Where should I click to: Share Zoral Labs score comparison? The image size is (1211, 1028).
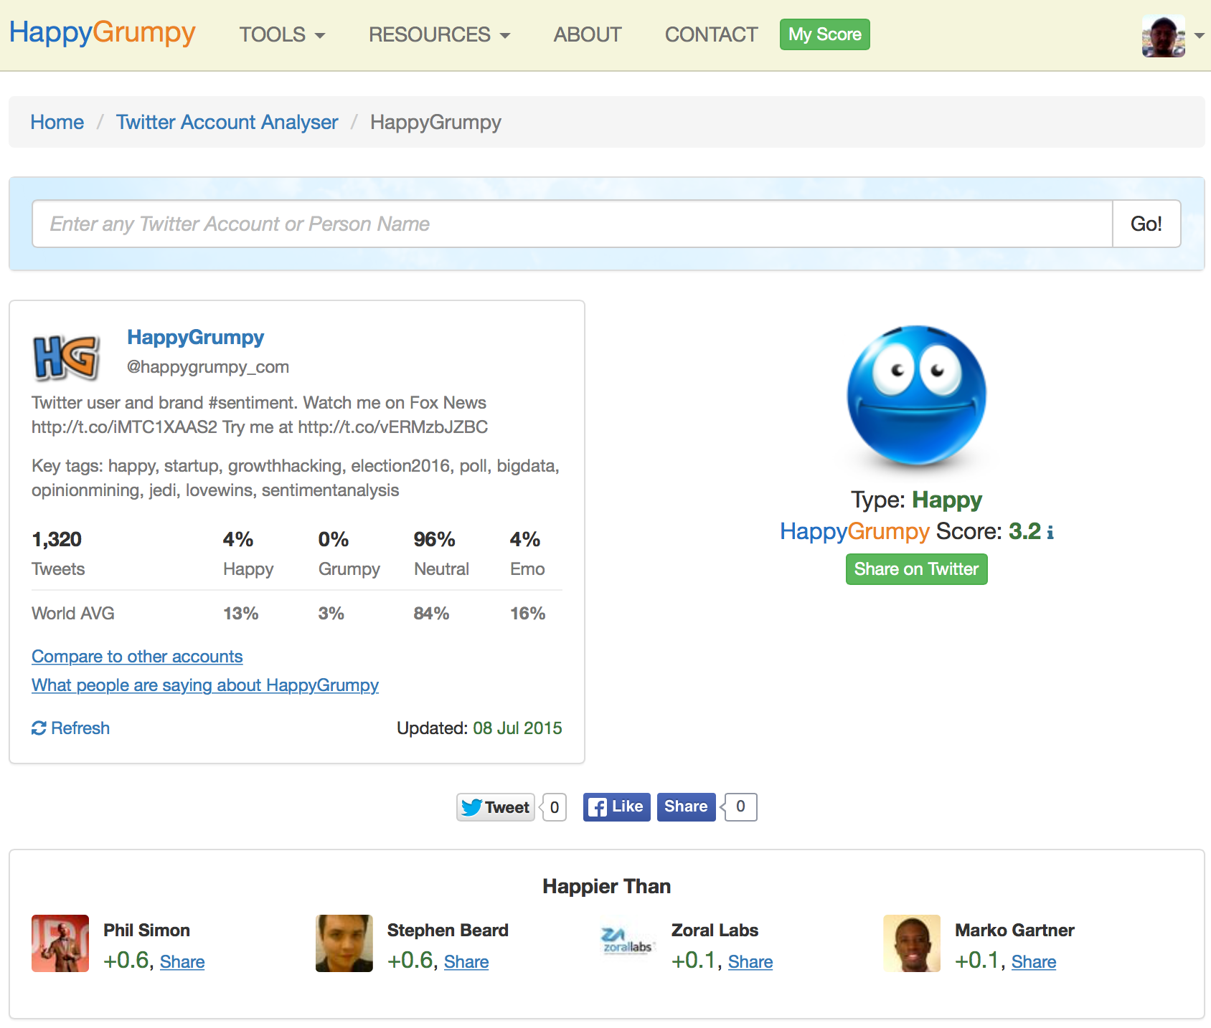point(750,962)
